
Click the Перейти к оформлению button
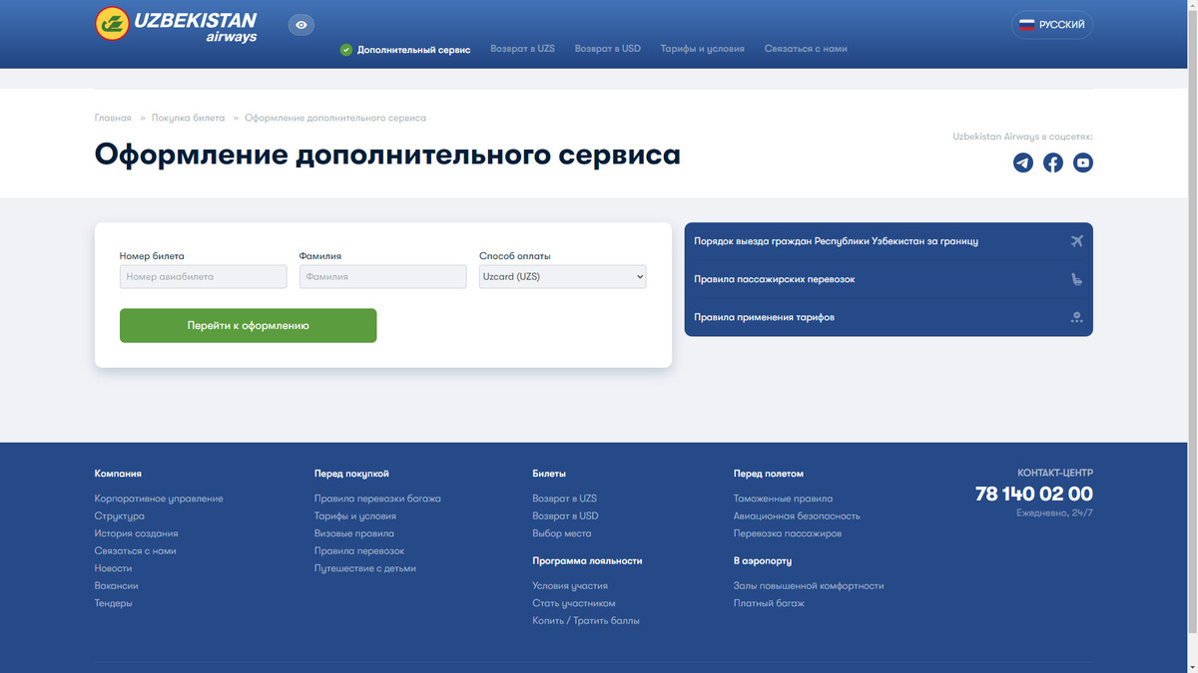[x=249, y=326]
